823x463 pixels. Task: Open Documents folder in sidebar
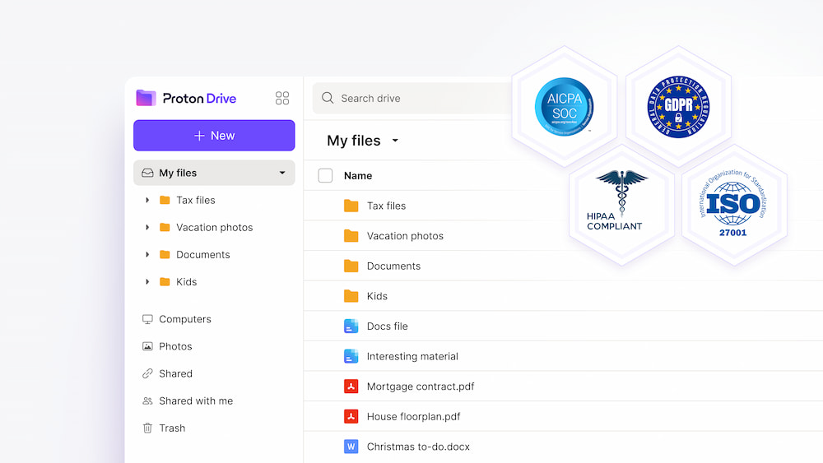pos(203,254)
